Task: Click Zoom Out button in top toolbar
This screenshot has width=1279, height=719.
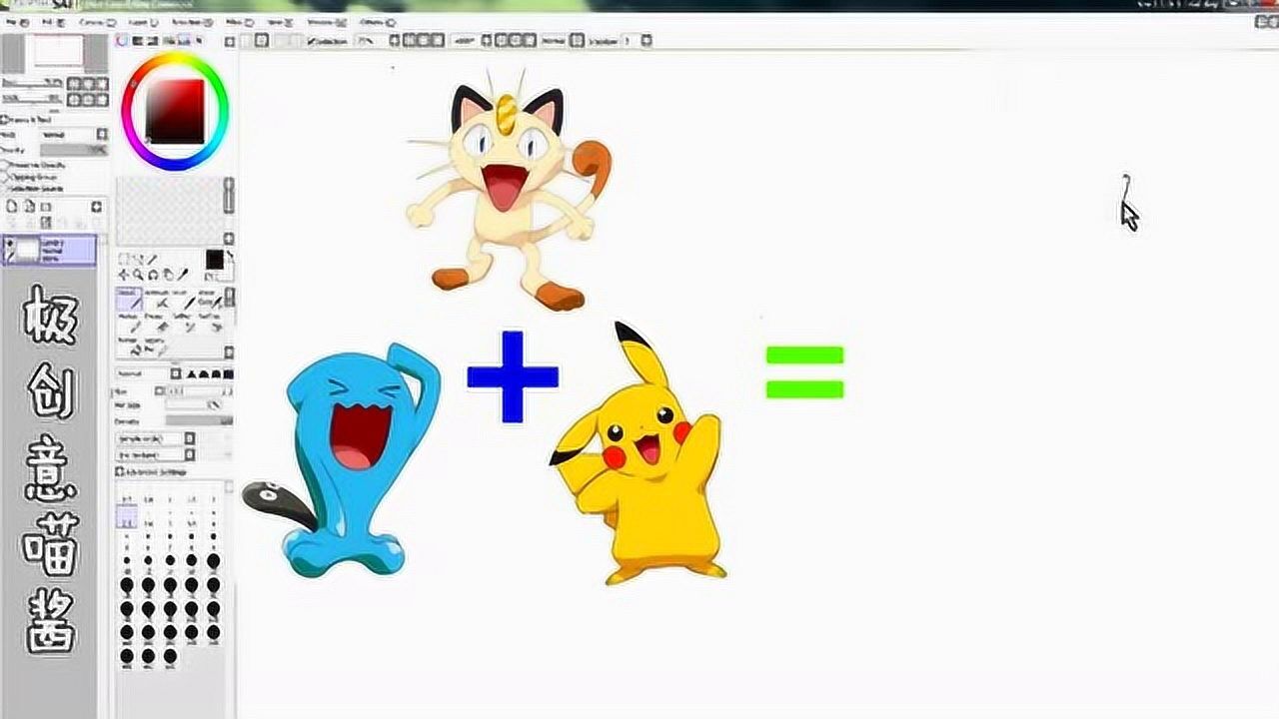Action: (423, 41)
